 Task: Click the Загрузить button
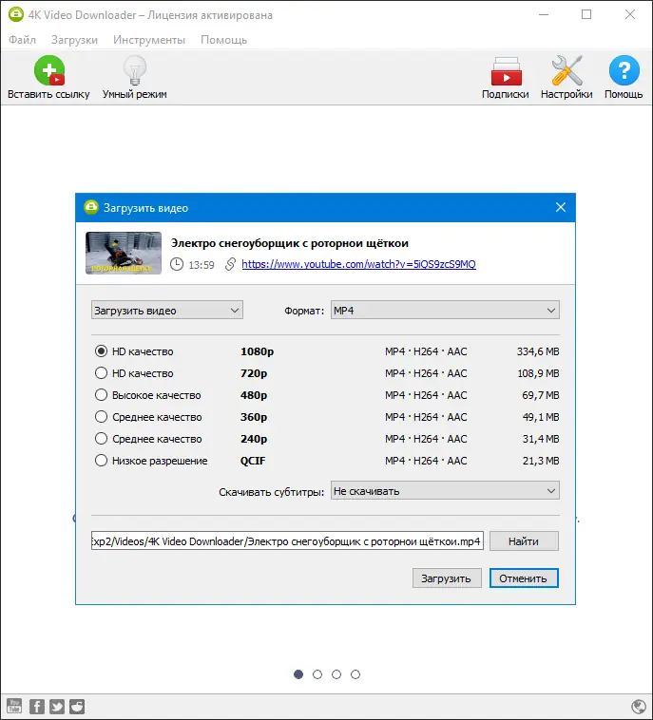pos(447,578)
